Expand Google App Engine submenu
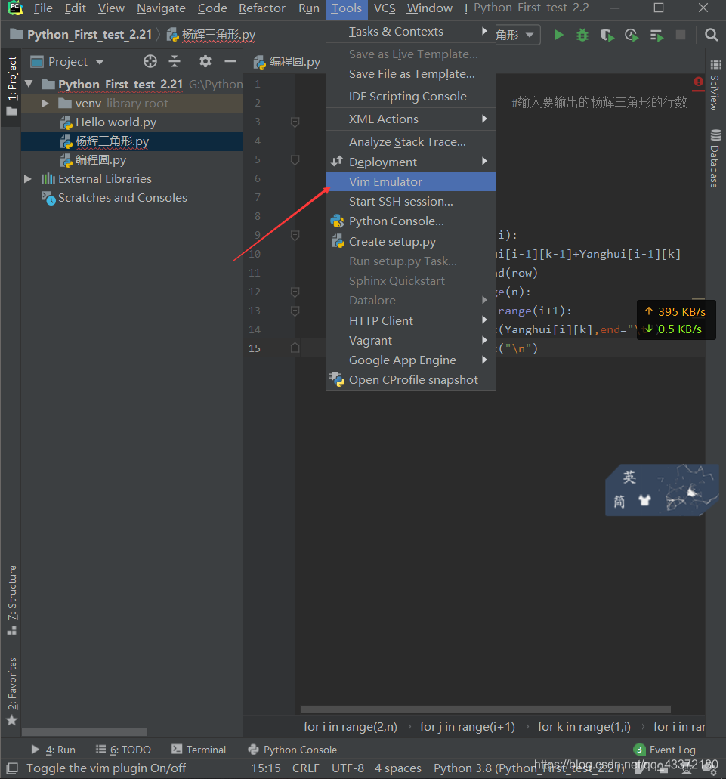Screen dimensions: 726x779 tap(411, 360)
